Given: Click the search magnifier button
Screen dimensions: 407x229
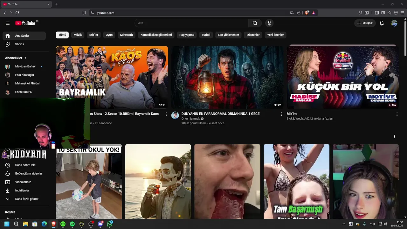Looking at the screenshot, I should tap(255, 23).
